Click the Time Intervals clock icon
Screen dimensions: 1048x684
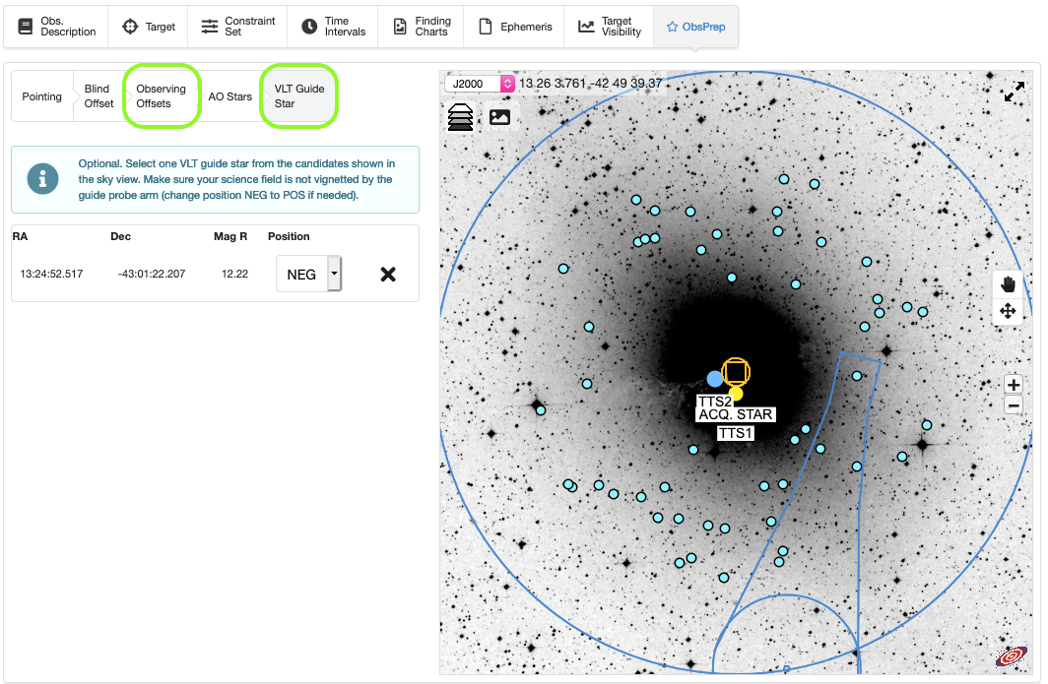tap(309, 27)
